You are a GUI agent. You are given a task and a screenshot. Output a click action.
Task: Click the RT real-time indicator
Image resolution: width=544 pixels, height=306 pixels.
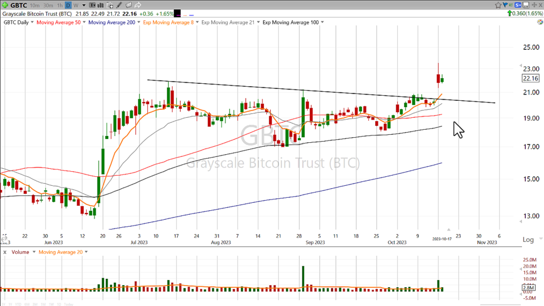511,5
